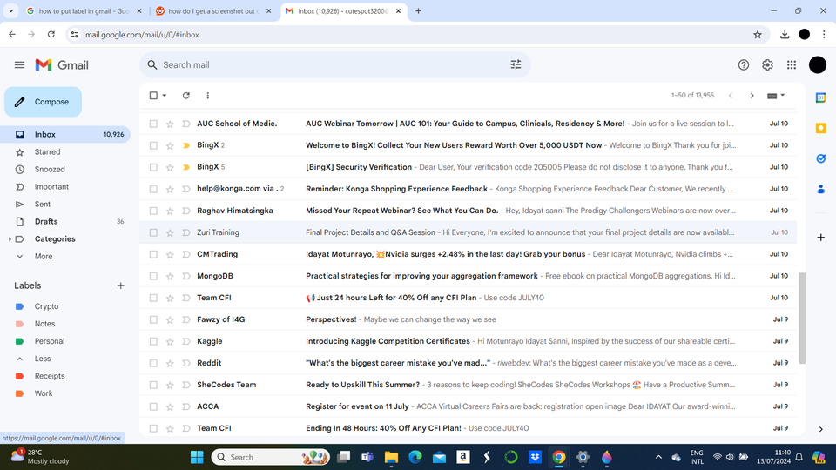This screenshot has width=836, height=470.
Task: Open Google Calendar side panel icon
Action: pos(821,98)
